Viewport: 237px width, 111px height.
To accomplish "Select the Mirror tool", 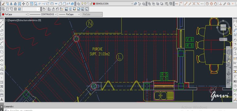I will (11, 4).
